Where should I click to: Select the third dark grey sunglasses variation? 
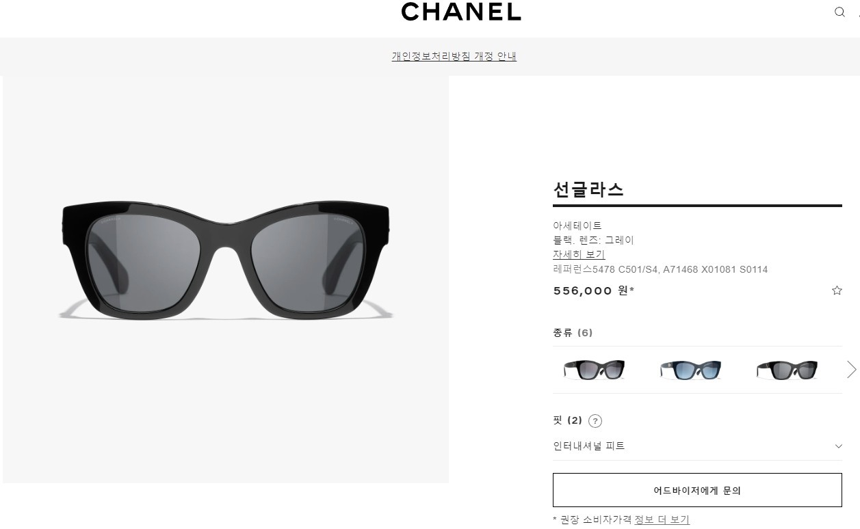coord(787,370)
